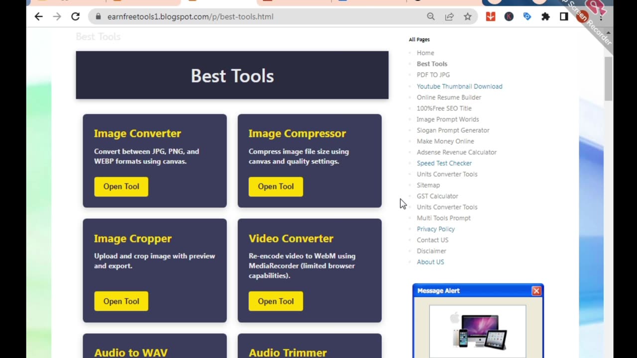Share this page via share icon

[449, 16]
